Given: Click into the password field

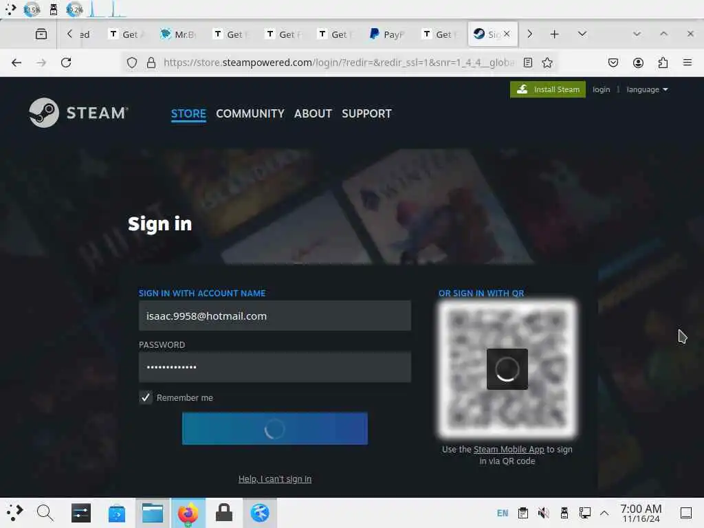Looking at the screenshot, I should pos(275,367).
